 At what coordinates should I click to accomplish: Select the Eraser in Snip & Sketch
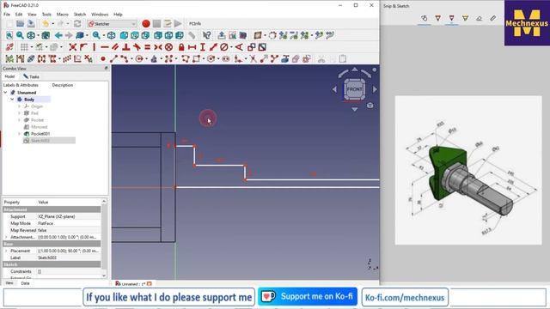click(480, 18)
